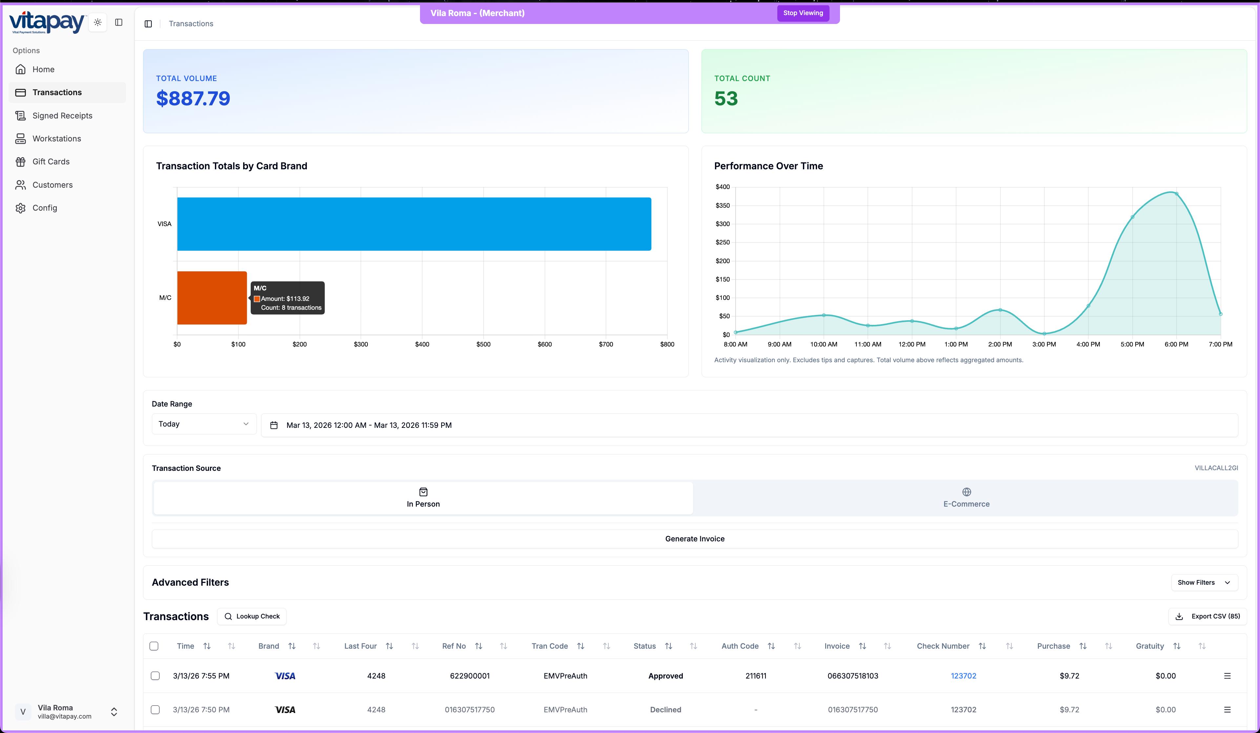Check the approved 7:55 PM transaction row
1260x733 pixels.
pyautogui.click(x=156, y=676)
